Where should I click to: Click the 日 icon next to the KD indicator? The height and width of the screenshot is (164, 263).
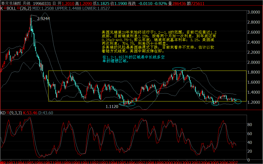(8, 113)
